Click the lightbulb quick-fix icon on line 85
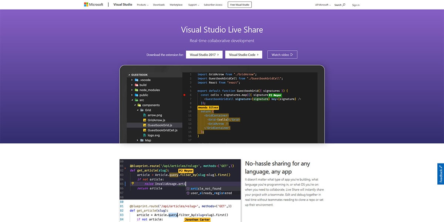Image resolution: width=444 pixels, height=222 pixels. [x=132, y=184]
